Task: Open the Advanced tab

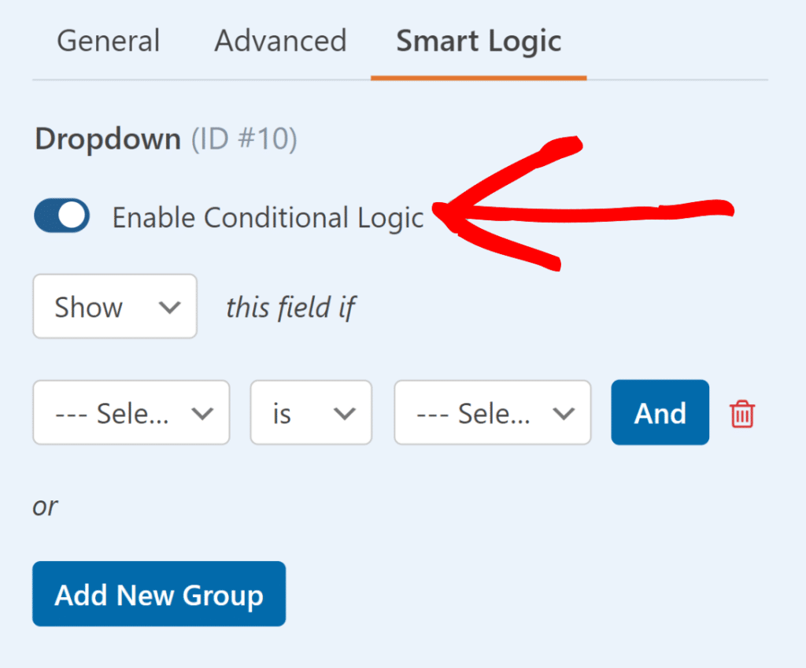Action: click(x=279, y=41)
